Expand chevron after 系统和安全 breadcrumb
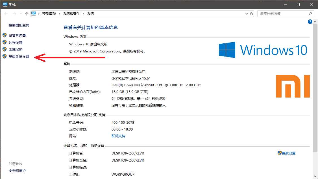The image size is (318, 179). tap(83, 14)
